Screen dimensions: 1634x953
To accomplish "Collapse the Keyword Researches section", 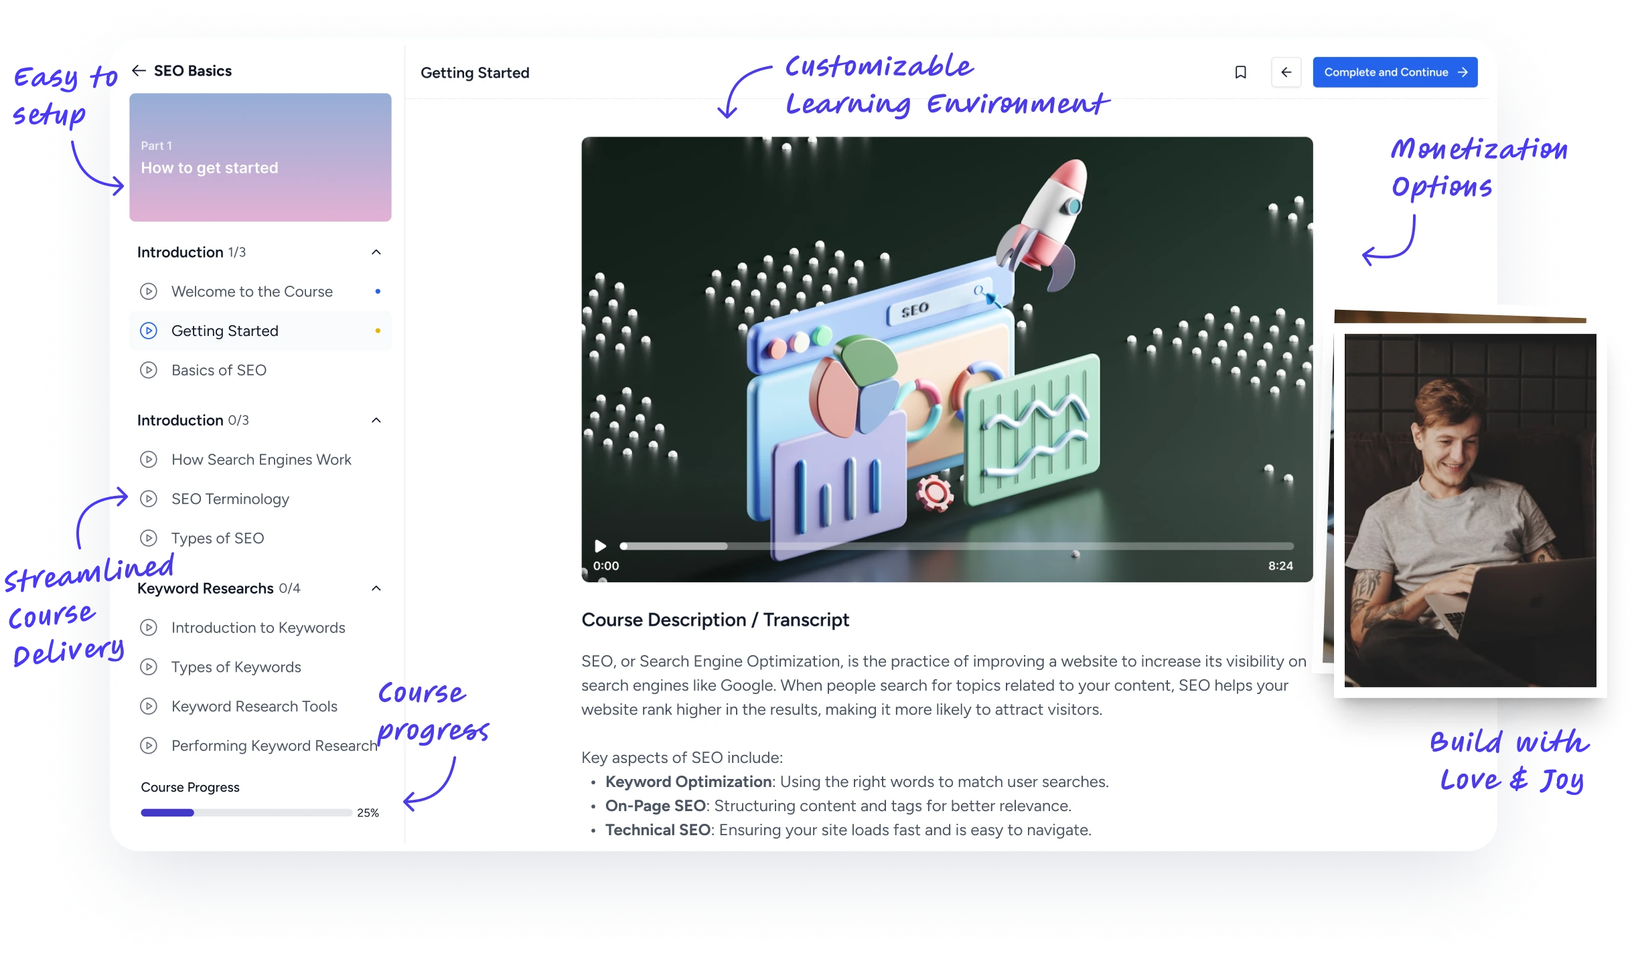I will pos(376,588).
